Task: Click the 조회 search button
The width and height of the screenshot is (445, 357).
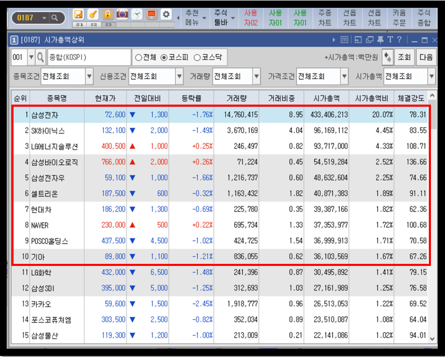Action: point(404,57)
